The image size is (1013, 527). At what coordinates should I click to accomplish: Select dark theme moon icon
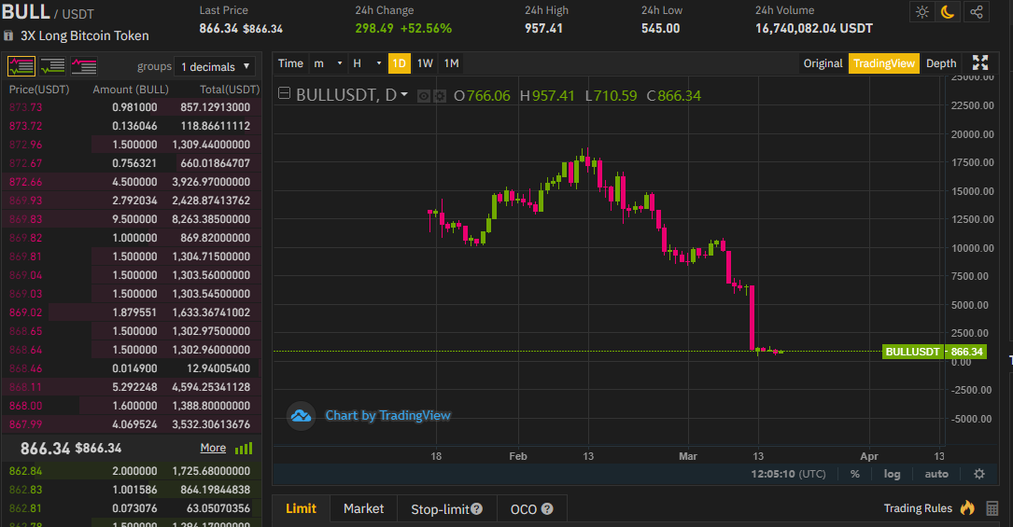[x=948, y=12]
